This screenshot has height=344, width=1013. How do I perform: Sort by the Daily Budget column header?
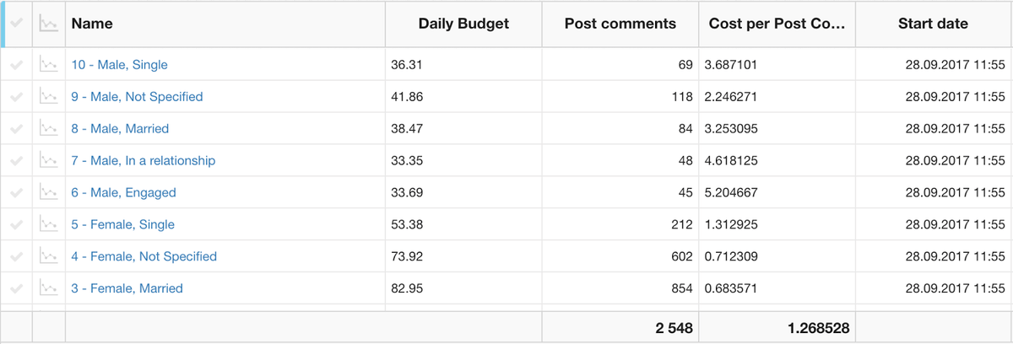pyautogui.click(x=463, y=24)
